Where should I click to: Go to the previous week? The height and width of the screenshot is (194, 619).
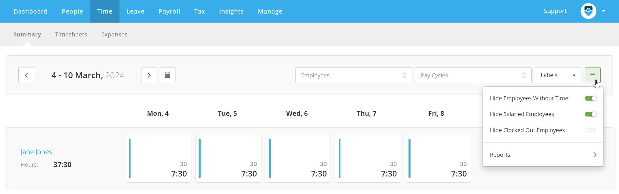point(26,75)
